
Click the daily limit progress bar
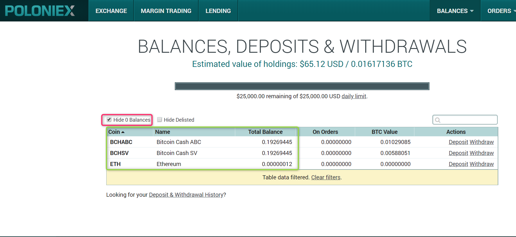point(302,86)
